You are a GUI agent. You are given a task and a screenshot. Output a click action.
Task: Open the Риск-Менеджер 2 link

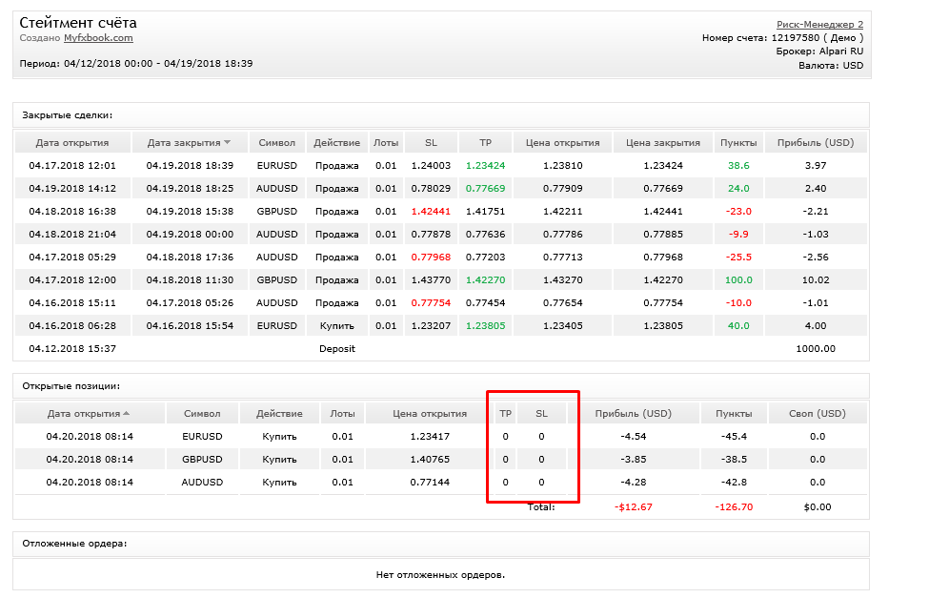(x=819, y=25)
